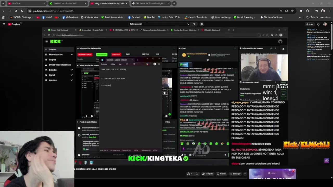Viewport: 333px width, 187px height.
Task: Clear the YouTube search text
Action: 188,24
